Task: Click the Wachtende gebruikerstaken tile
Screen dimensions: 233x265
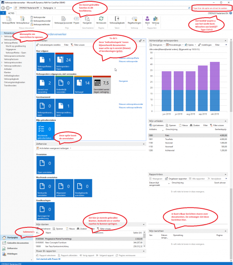Action: (46, 131)
